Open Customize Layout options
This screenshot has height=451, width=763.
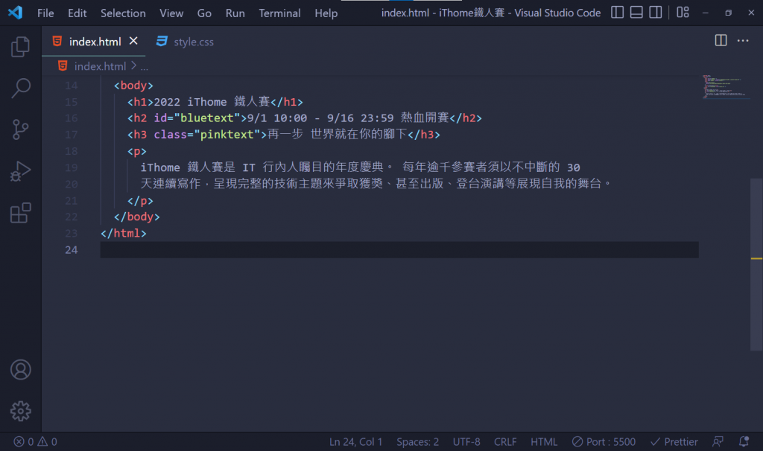pyautogui.click(x=683, y=12)
